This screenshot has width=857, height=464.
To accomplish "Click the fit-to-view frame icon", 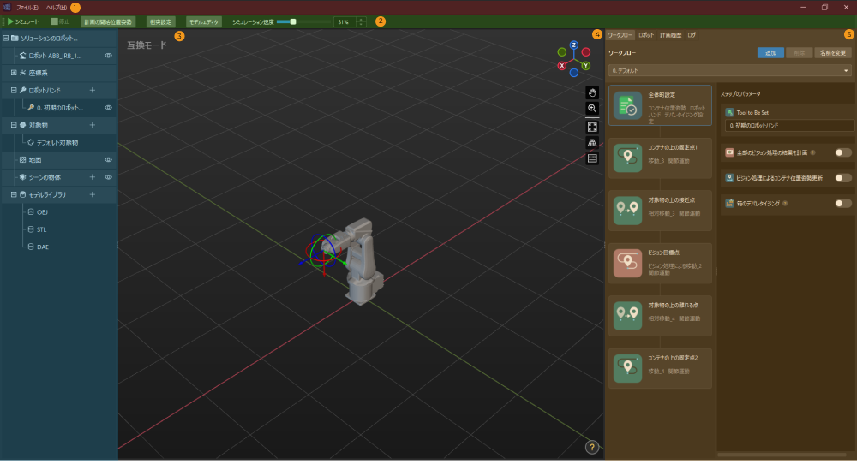I will 592,128.
